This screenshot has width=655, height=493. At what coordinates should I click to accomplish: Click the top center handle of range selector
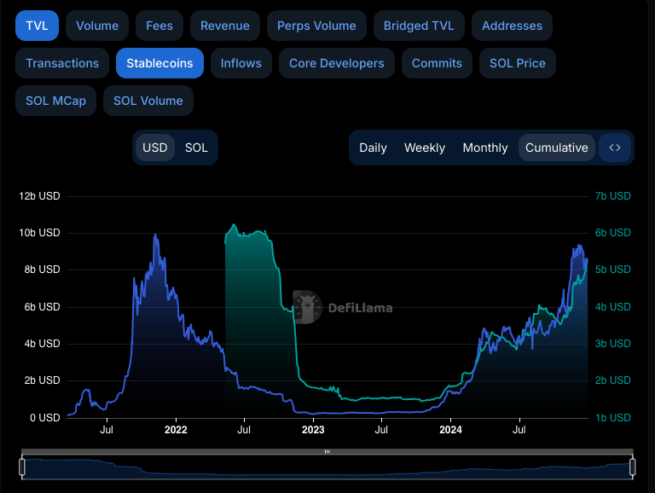click(327, 451)
